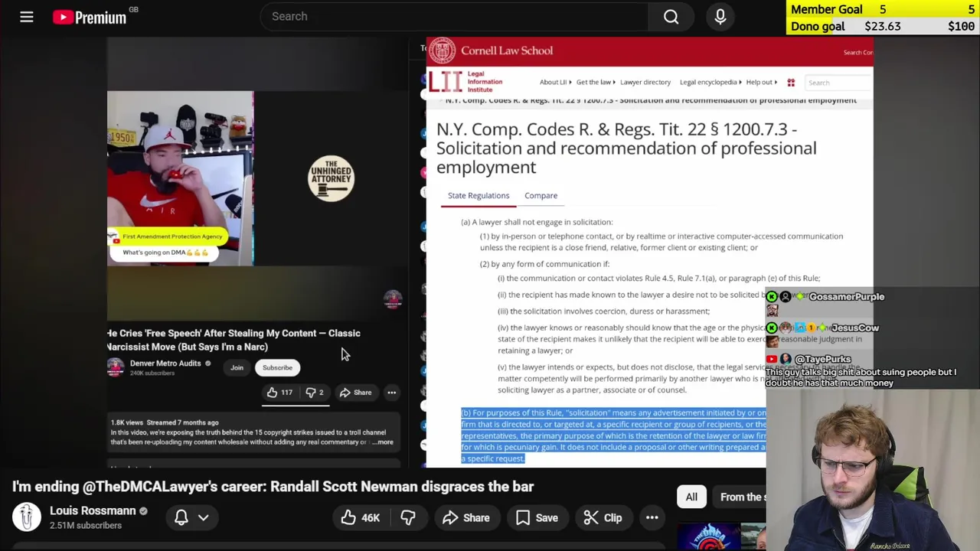
Task: Share the embedded Denver Metro Audits video
Action: (355, 393)
